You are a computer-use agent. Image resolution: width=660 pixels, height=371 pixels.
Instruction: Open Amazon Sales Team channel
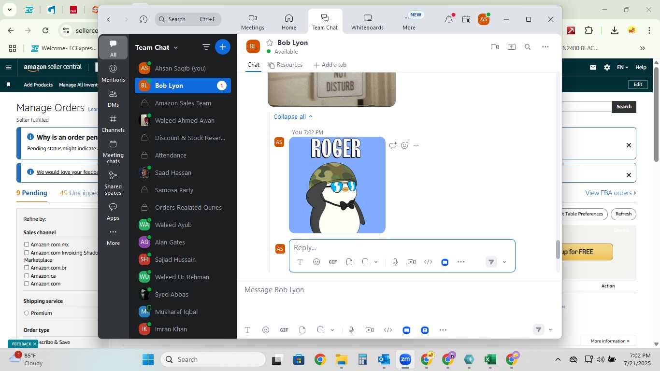coord(183,103)
